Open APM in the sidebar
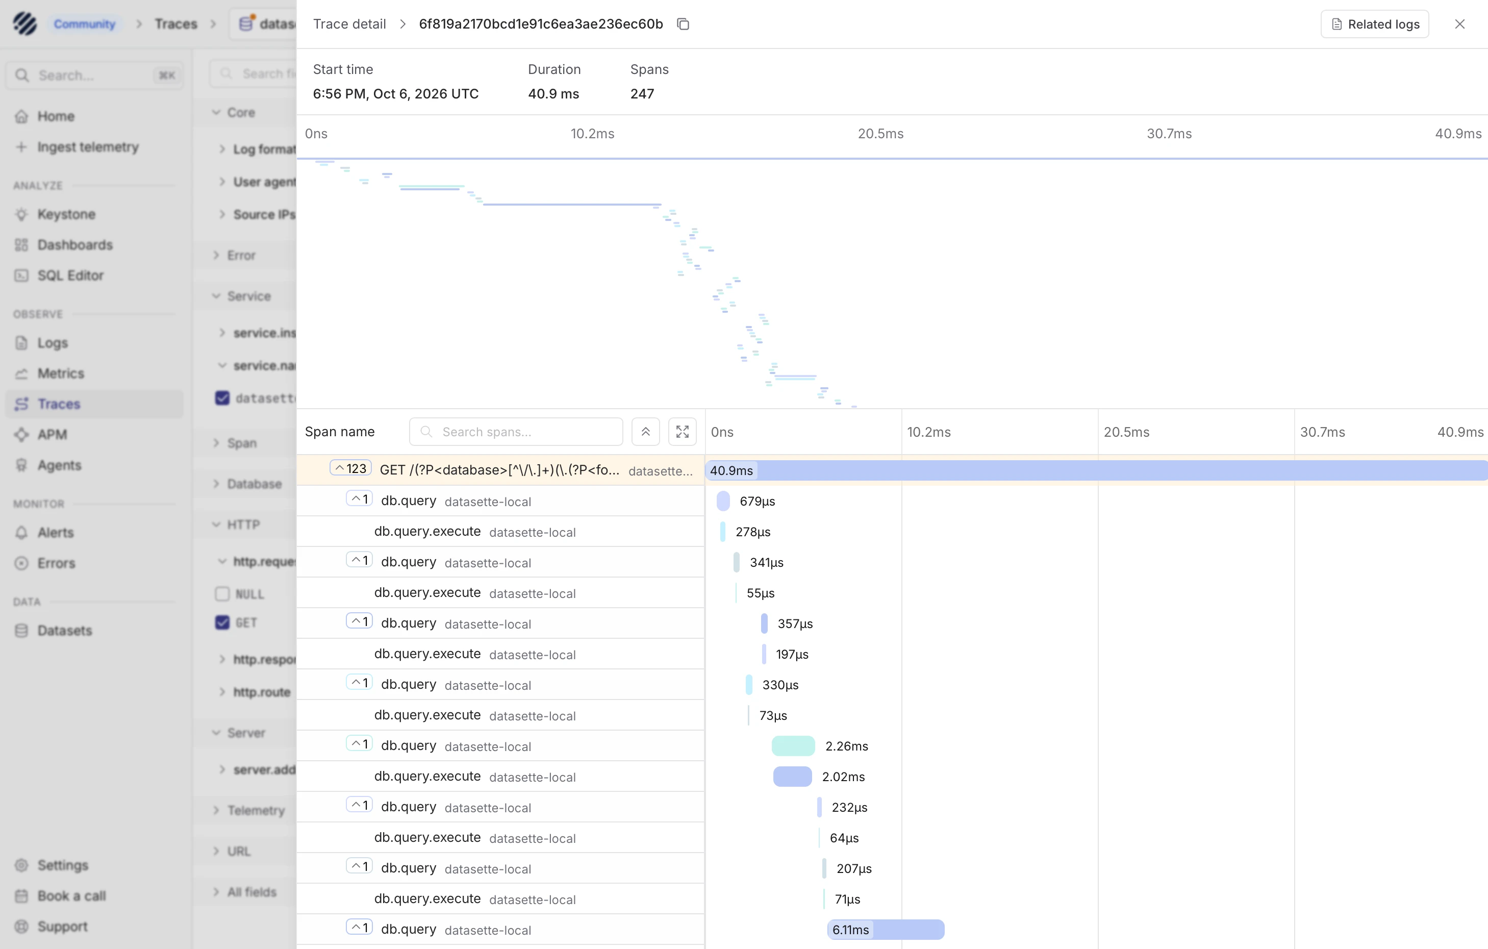 click(x=52, y=435)
